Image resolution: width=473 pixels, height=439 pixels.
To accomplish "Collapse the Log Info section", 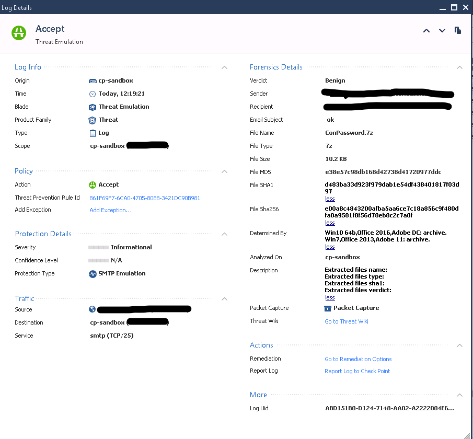I will pos(224,67).
